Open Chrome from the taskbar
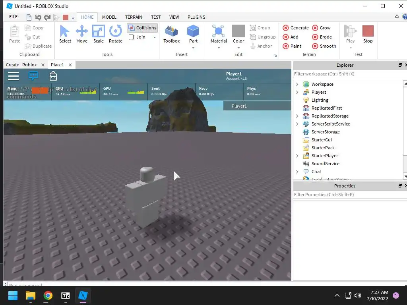This screenshot has width=407, height=305. (x=48, y=295)
